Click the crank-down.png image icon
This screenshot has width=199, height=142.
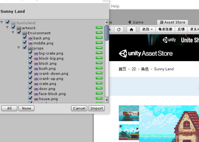pos(36,74)
